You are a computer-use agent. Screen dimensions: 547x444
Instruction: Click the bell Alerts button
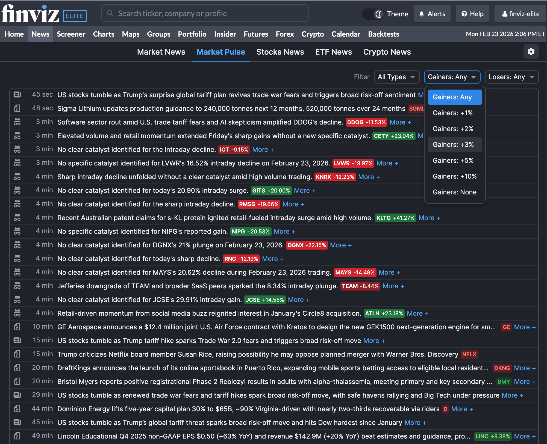[432, 14]
